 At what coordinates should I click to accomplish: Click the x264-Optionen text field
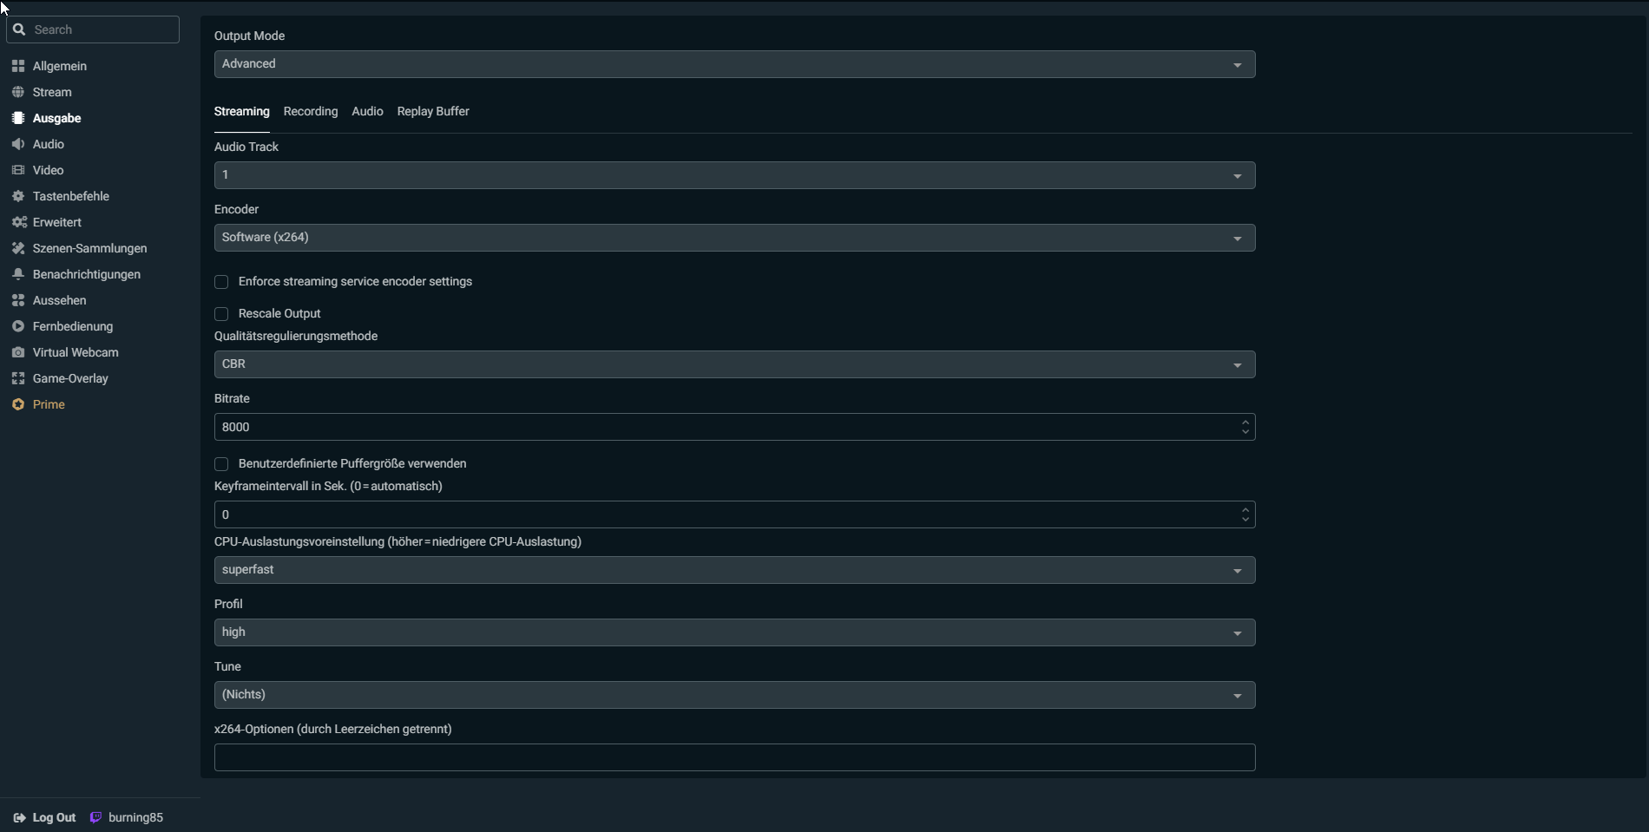(734, 757)
